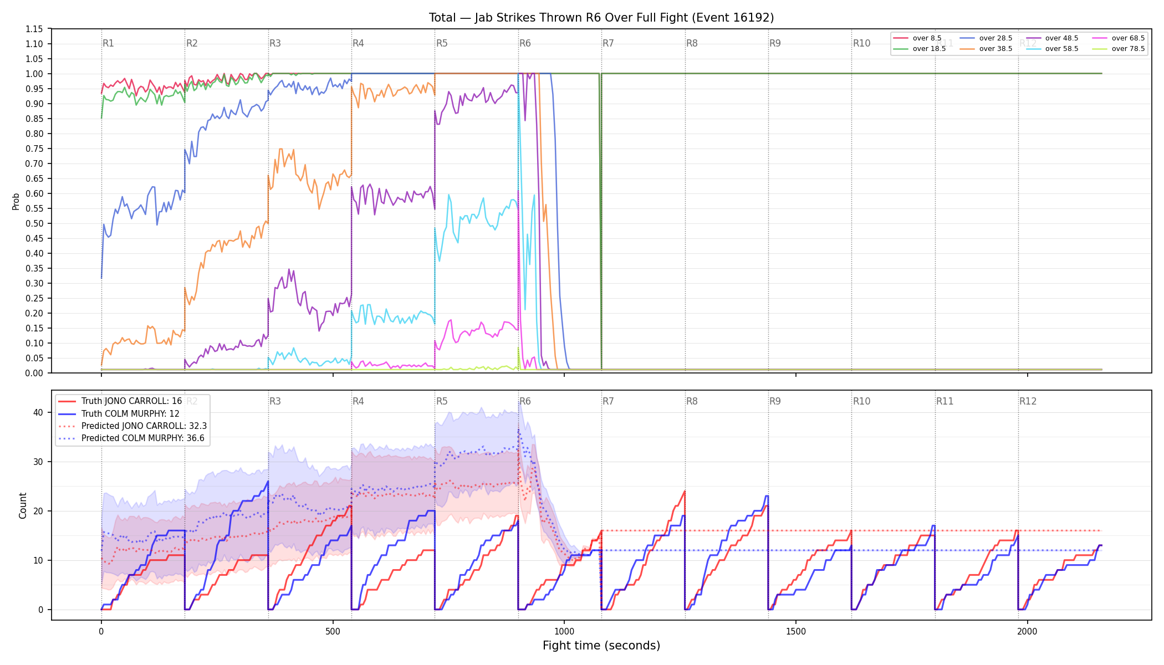Click the 'over 8.5' legend line swatch
Viewport: 1164px width, 665px height.
click(901, 38)
